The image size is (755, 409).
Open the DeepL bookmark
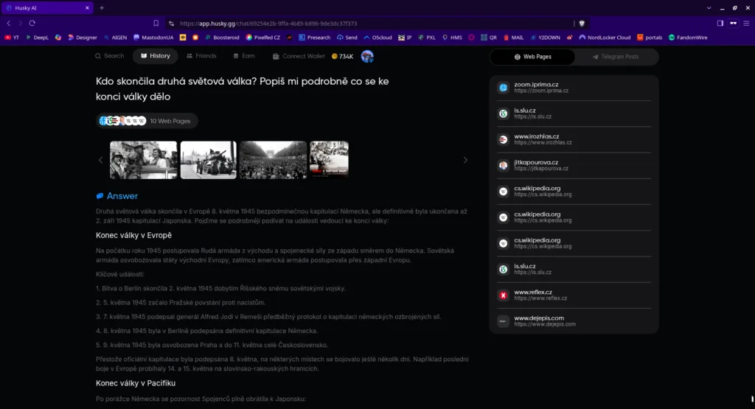(37, 37)
